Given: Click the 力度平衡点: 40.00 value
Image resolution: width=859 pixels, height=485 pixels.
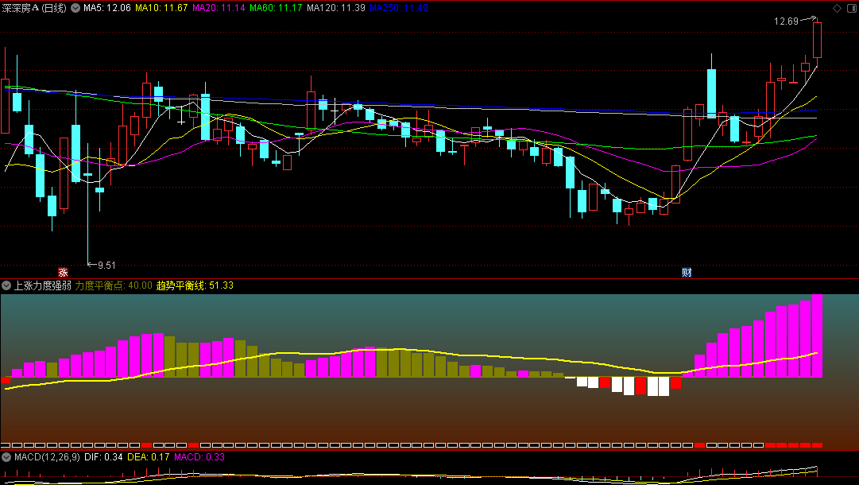Looking at the screenshot, I should (x=114, y=285).
